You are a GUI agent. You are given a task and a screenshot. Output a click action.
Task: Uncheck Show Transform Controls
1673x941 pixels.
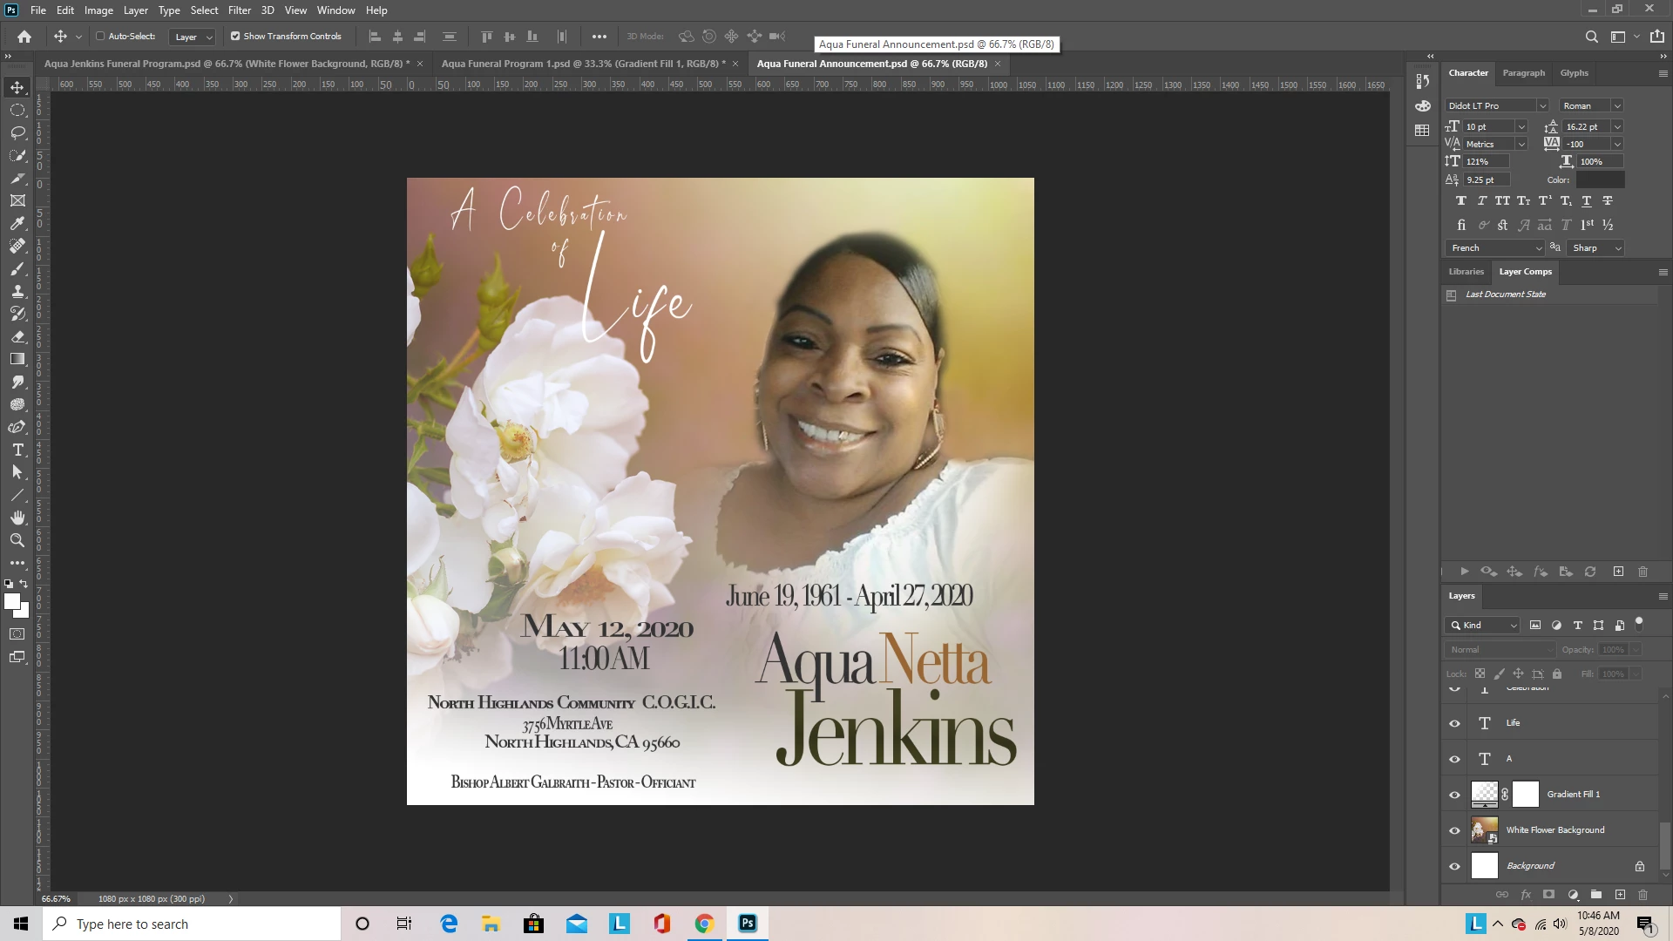pyautogui.click(x=235, y=37)
